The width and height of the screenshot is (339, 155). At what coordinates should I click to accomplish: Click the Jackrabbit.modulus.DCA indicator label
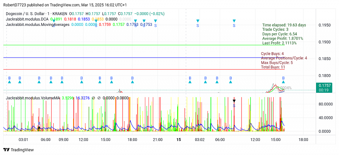(27, 19)
